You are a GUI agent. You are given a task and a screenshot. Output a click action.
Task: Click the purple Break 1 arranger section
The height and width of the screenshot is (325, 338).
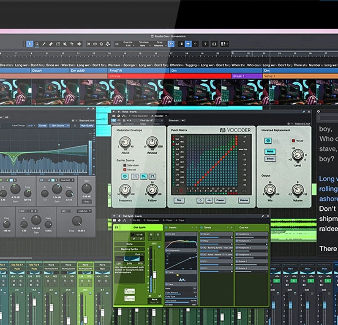[x=247, y=76]
